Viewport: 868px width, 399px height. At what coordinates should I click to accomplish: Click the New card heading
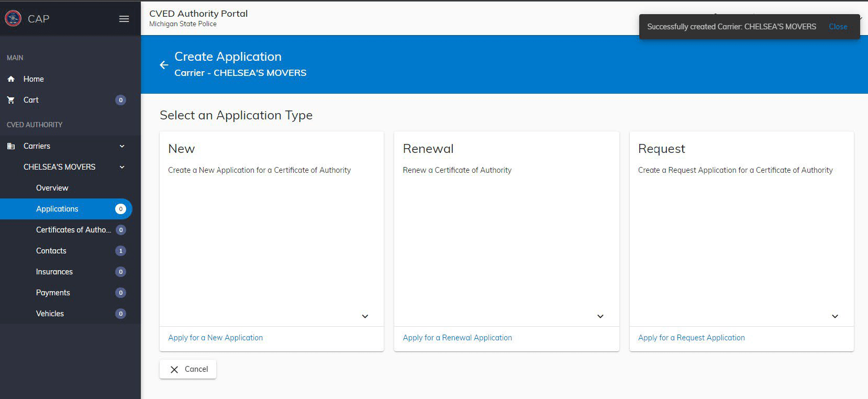181,149
